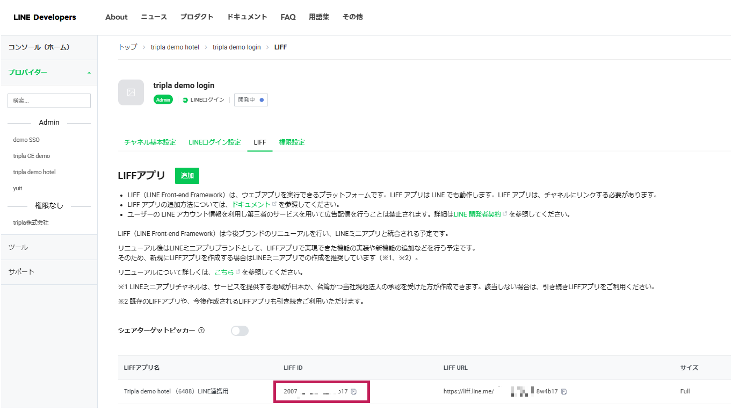Open the こちら renewal details link
The image size is (732, 409).
(x=224, y=272)
